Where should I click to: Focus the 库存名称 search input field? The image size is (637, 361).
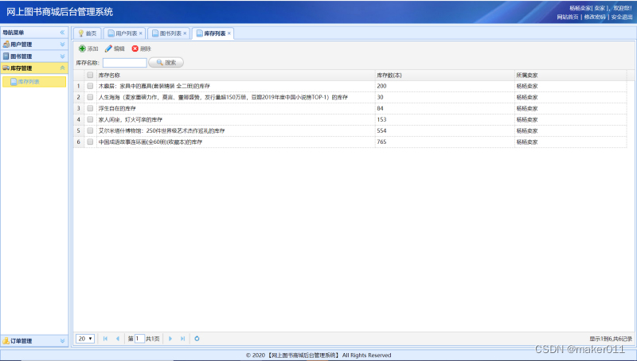125,63
